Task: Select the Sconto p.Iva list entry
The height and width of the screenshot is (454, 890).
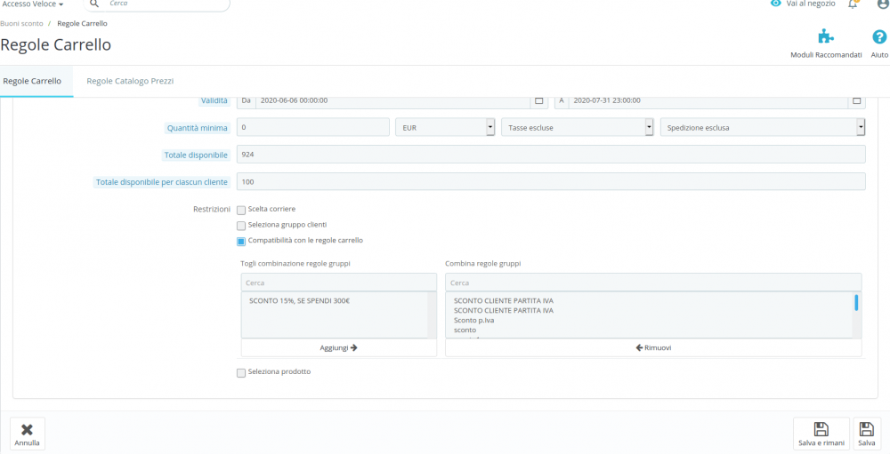Action: (x=474, y=320)
